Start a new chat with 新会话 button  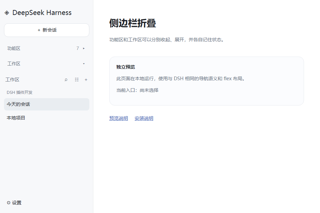[x=47, y=30]
